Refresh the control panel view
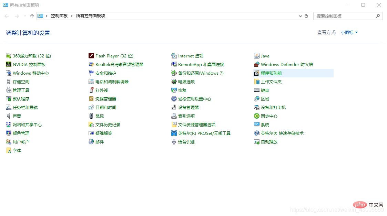This screenshot has width=387, height=216. tap(306, 16)
